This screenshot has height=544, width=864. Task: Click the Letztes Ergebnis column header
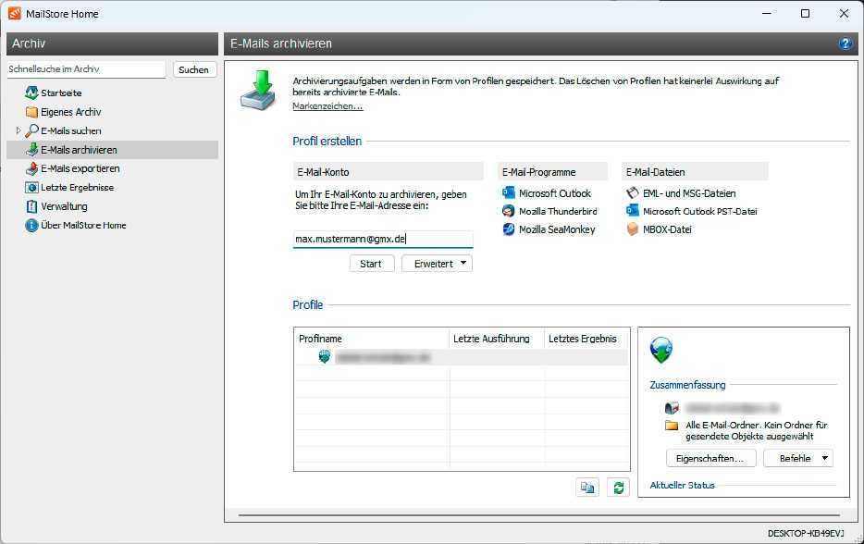[x=586, y=339]
